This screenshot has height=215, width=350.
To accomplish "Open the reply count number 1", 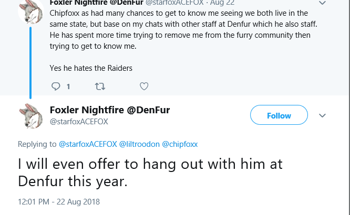I will click(68, 87).
